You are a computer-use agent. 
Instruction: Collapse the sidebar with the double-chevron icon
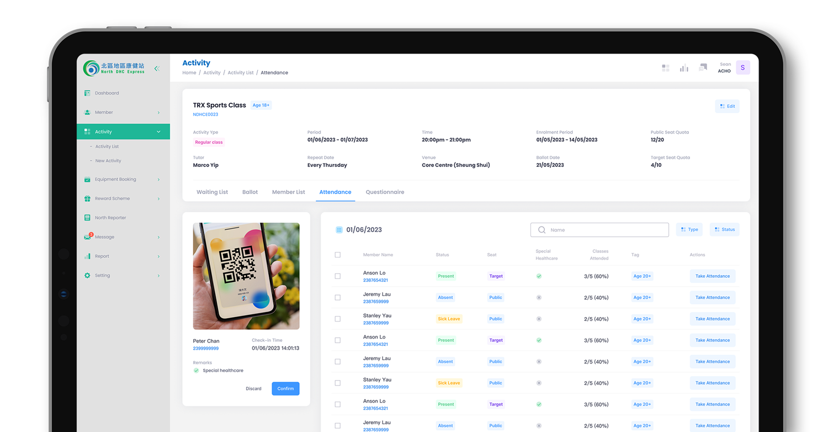(157, 69)
